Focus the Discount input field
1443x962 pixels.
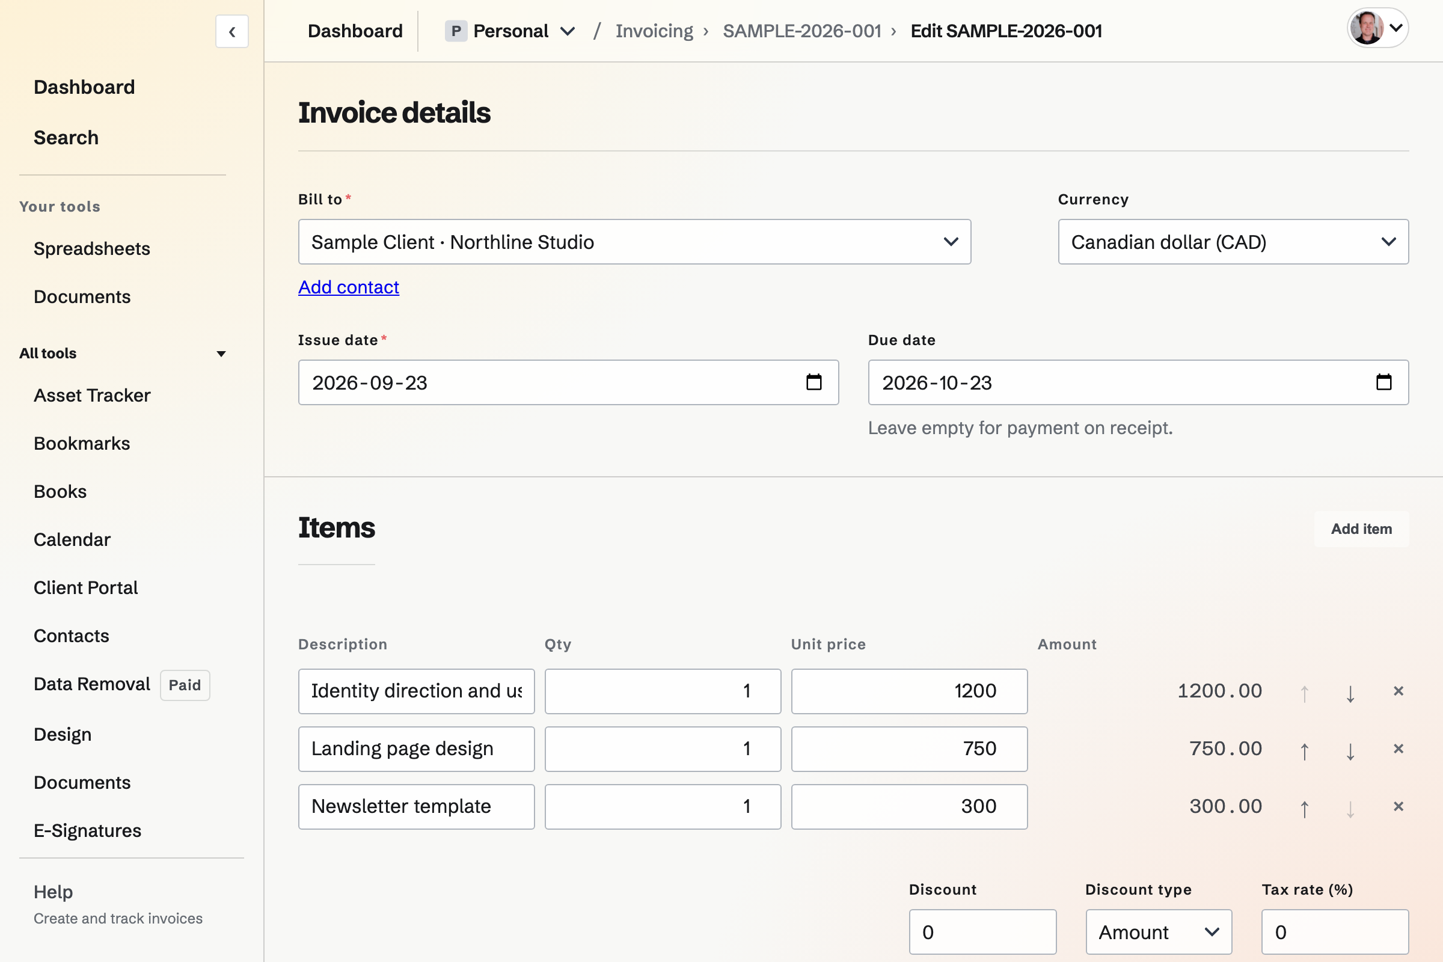(x=983, y=932)
